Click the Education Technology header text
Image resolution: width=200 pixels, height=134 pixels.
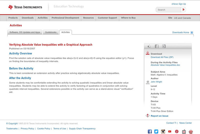coord(69,6)
